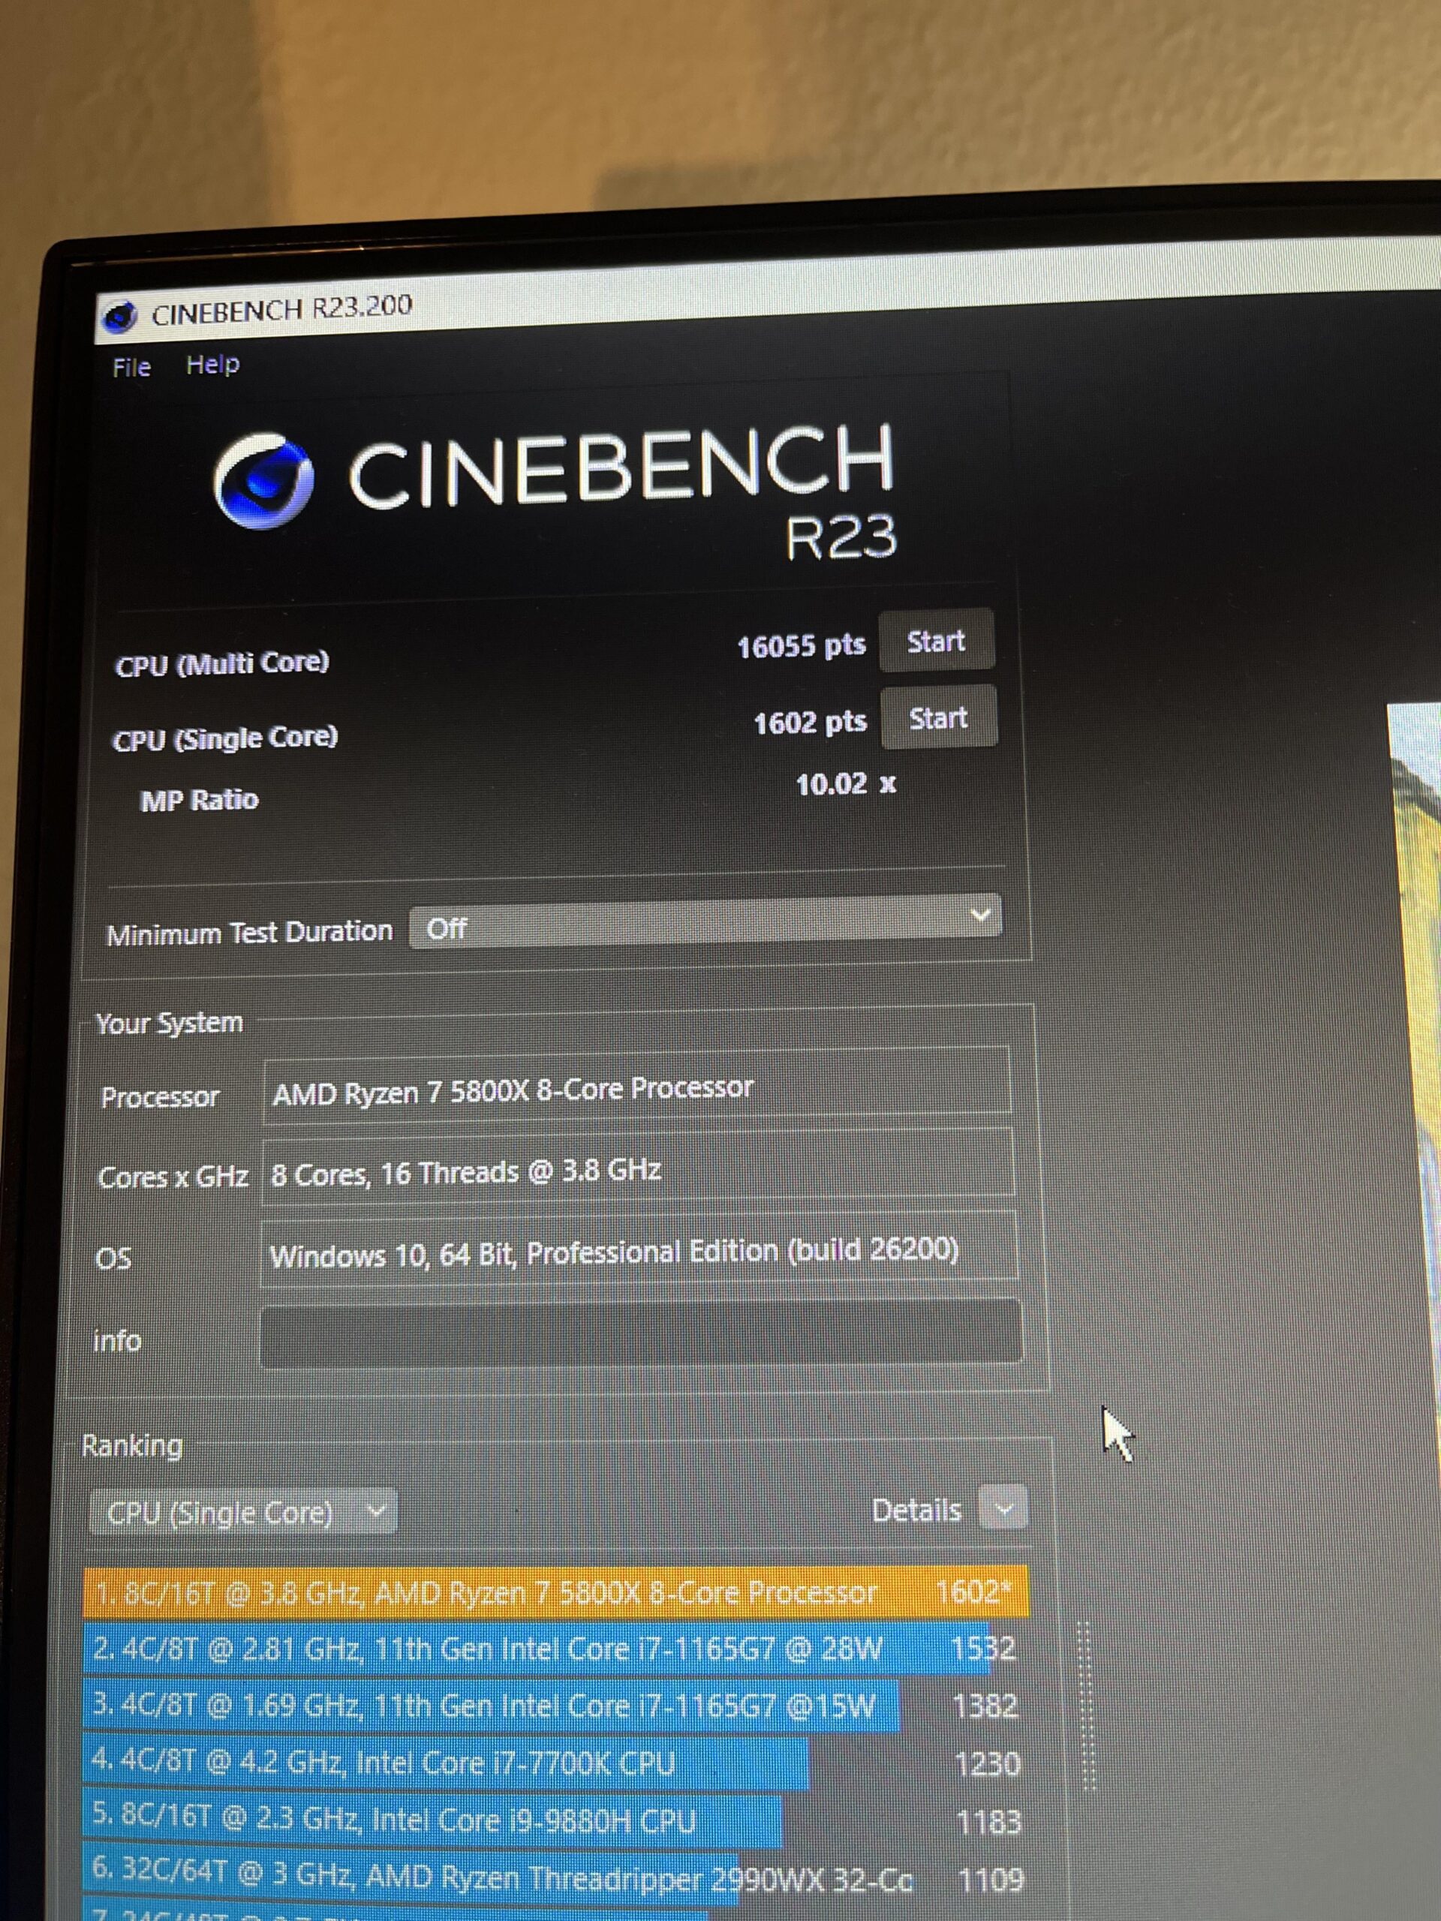
Task: Select the Core i9-9880H ranking entry
Action: click(554, 1820)
